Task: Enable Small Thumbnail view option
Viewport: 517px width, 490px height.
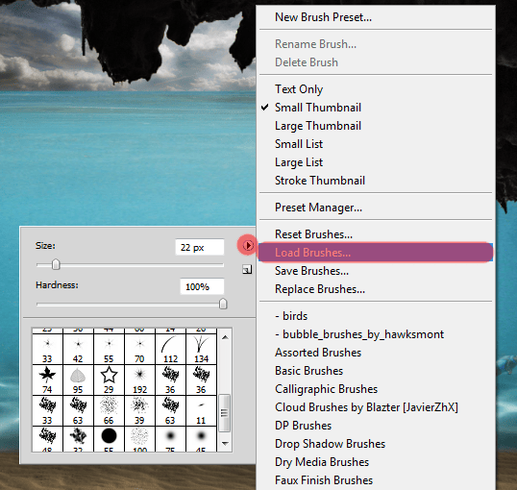Action: coord(318,108)
